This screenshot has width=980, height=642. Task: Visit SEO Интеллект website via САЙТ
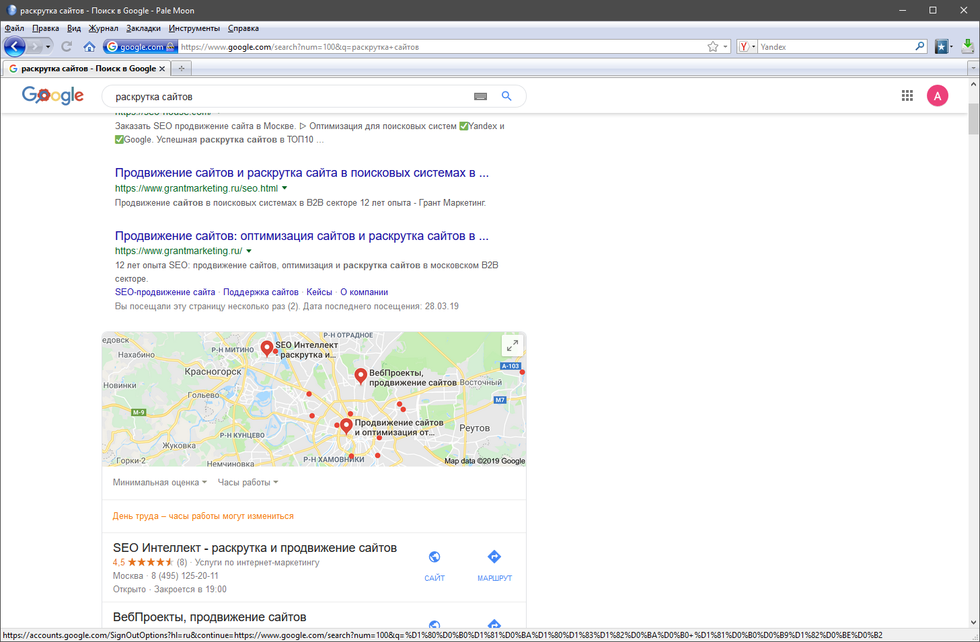coord(435,565)
